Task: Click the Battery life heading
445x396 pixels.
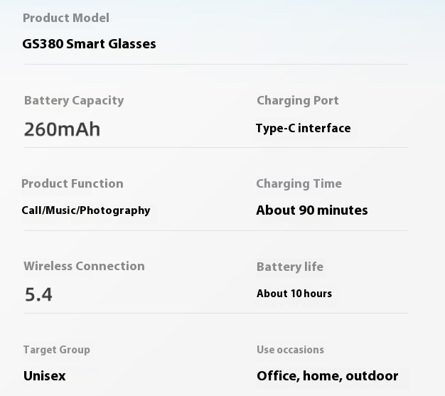Action: (x=290, y=267)
